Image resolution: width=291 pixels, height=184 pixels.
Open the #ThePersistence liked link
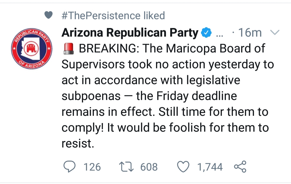coord(113,15)
